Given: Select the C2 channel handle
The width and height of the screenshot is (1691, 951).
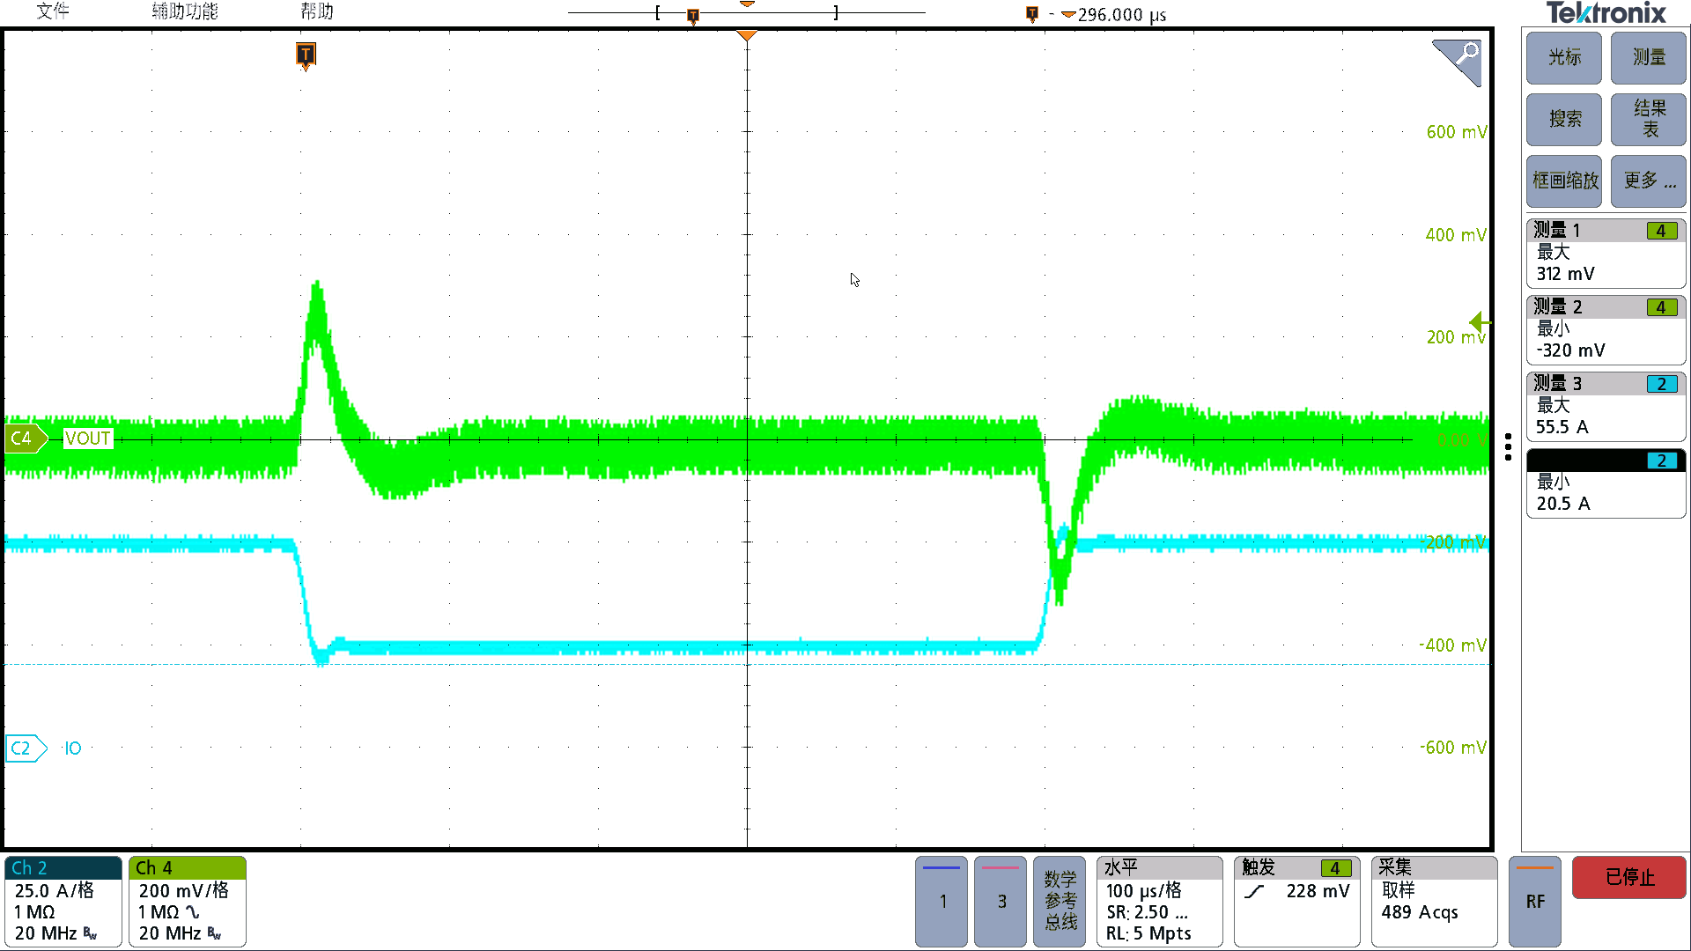Looking at the screenshot, I should [24, 748].
